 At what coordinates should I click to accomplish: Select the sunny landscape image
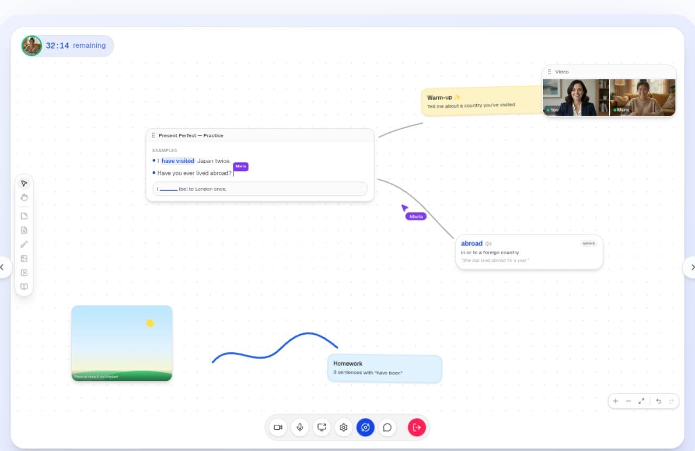pos(122,343)
